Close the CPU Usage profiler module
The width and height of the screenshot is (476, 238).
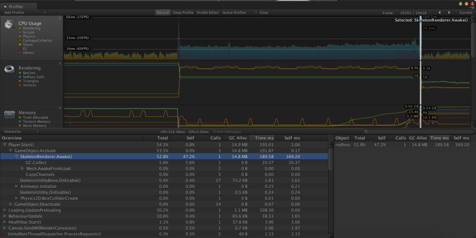60,19
